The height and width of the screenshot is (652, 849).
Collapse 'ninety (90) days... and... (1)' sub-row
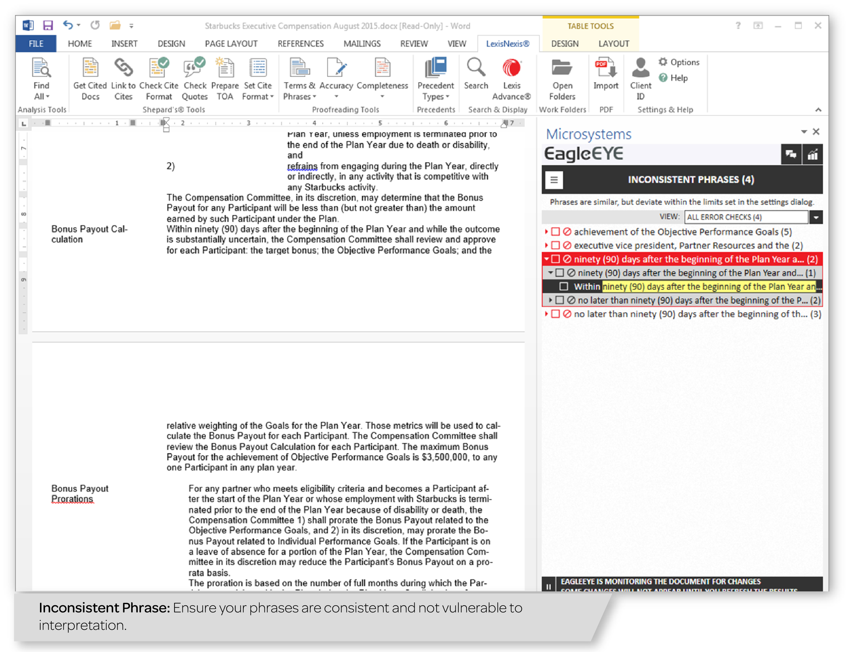pos(551,273)
